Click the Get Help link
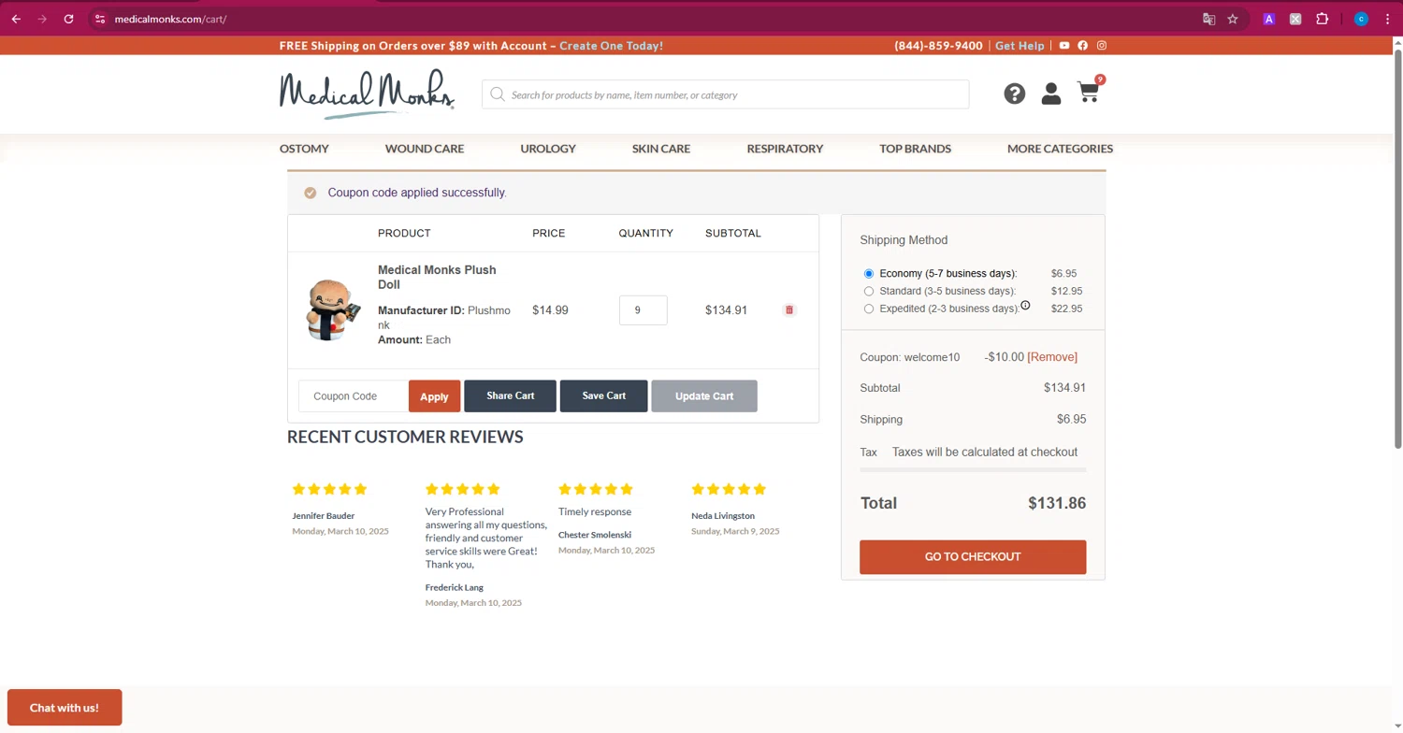This screenshot has width=1403, height=733. 1020,46
